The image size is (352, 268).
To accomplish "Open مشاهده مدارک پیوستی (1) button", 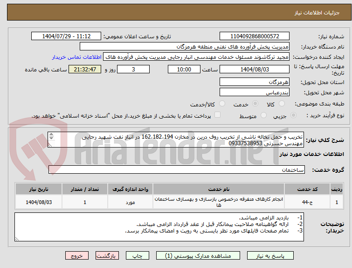I will click(198, 256).
